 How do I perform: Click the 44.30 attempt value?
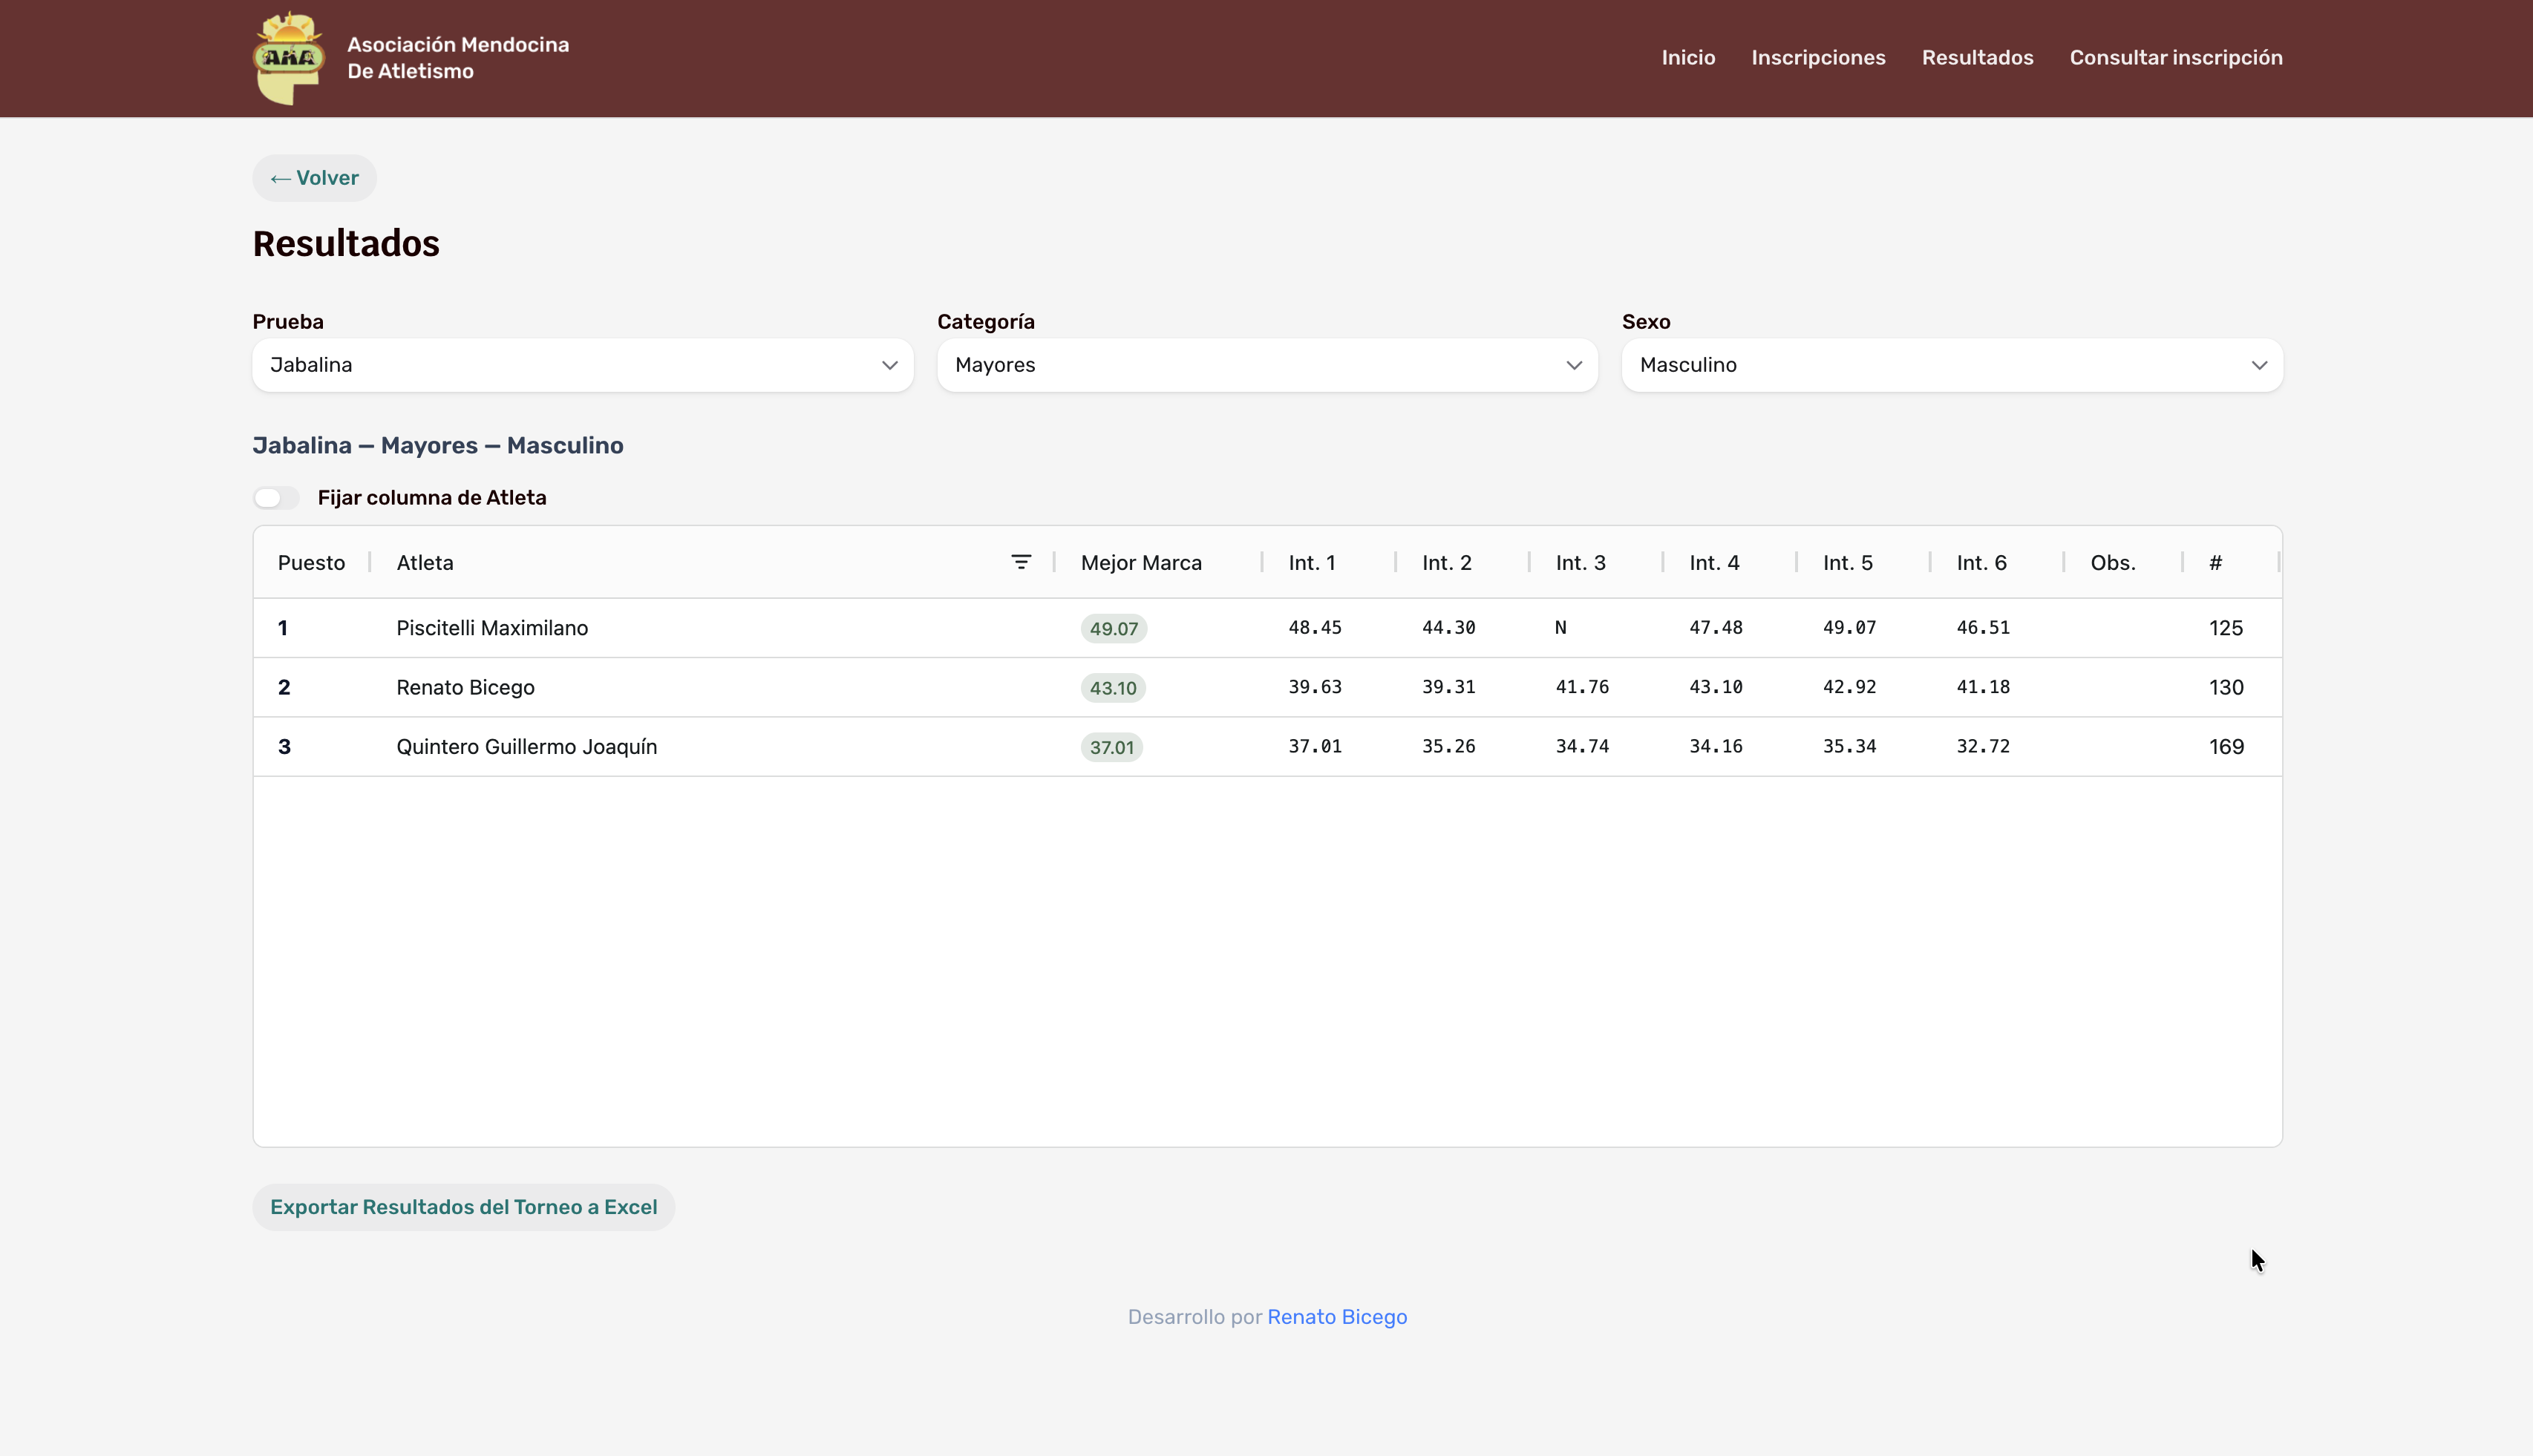pyautogui.click(x=1448, y=628)
